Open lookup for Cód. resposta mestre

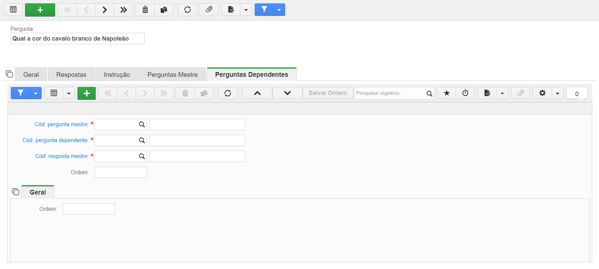click(142, 156)
